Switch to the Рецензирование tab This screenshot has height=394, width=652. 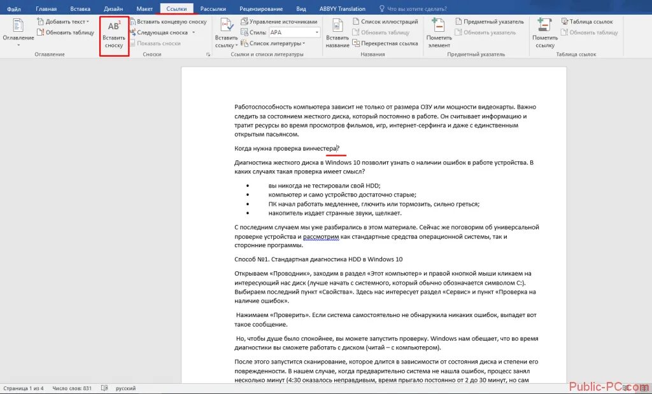(261, 9)
